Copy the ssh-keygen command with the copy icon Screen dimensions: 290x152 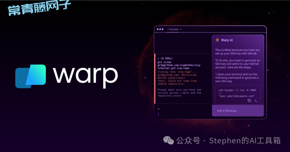(249, 101)
